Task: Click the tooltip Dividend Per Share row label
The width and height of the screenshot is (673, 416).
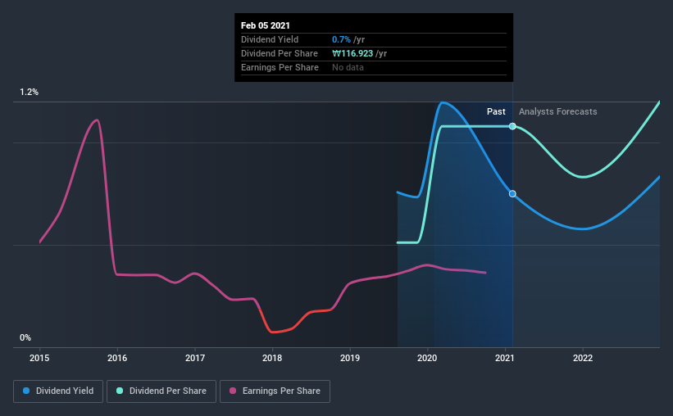Action: tap(280, 53)
